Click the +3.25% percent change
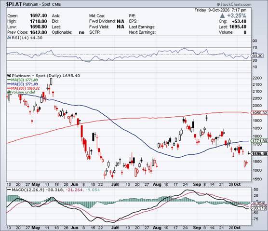 (237, 16)
